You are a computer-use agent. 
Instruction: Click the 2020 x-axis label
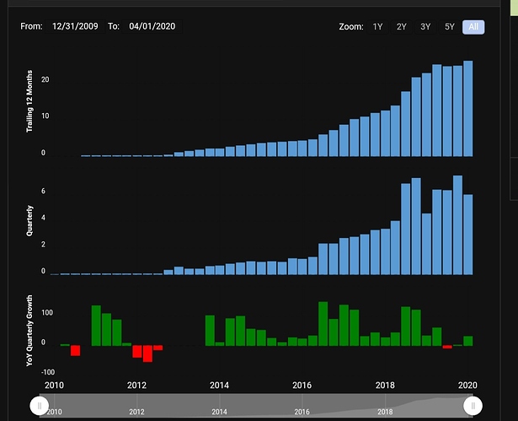tap(467, 386)
